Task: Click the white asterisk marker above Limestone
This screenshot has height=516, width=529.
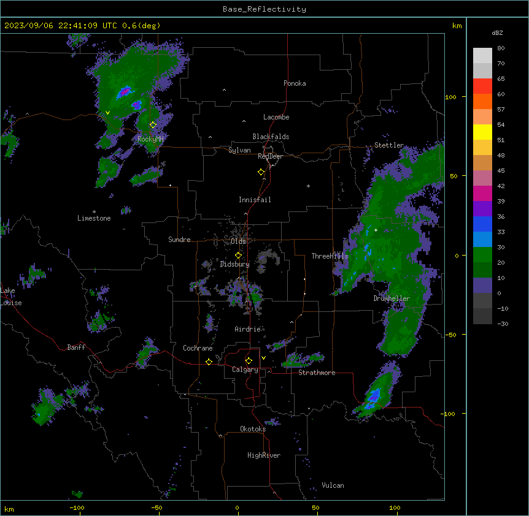Action: [94, 212]
